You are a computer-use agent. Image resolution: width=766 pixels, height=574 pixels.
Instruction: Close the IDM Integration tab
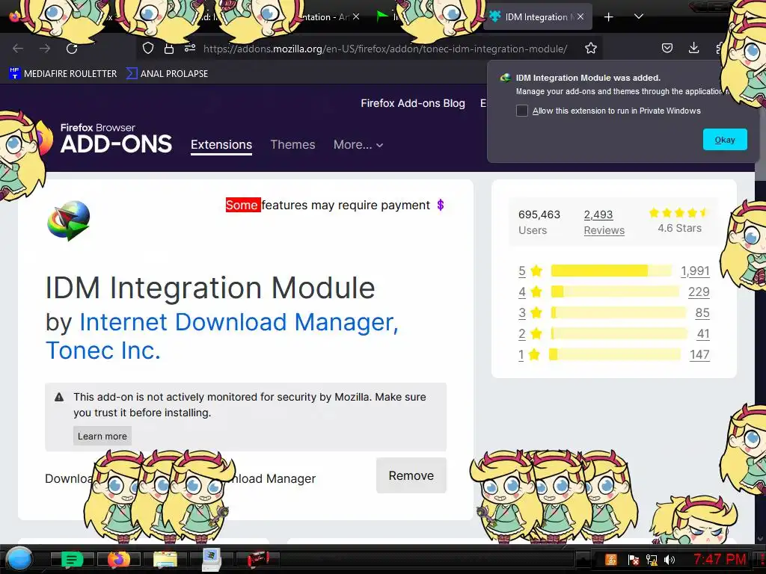pyautogui.click(x=580, y=16)
